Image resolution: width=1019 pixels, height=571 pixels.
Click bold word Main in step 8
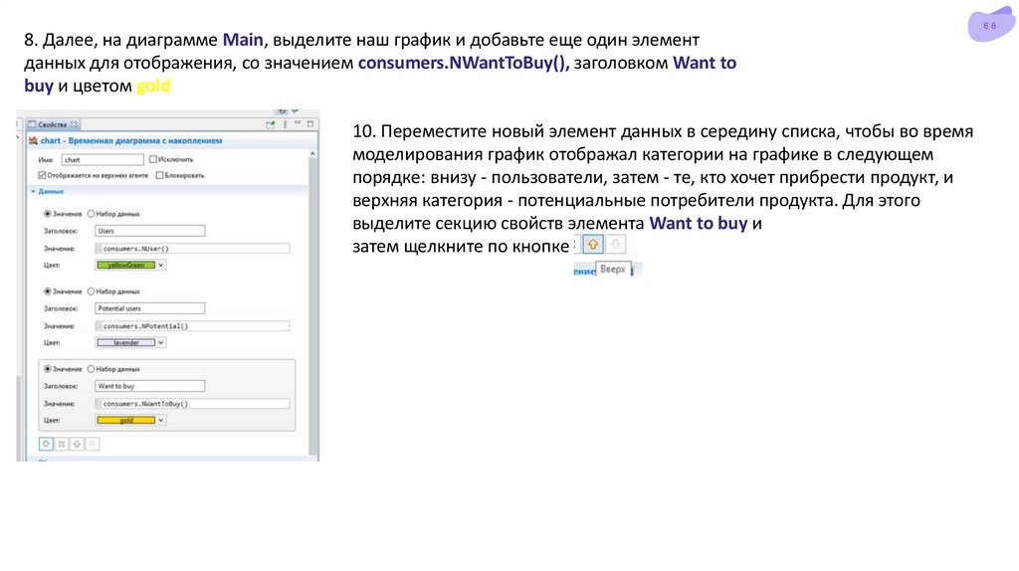tap(243, 40)
